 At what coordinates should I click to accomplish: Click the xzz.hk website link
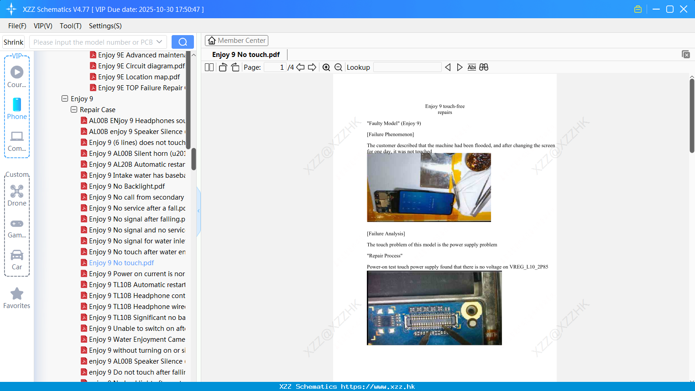[378, 386]
